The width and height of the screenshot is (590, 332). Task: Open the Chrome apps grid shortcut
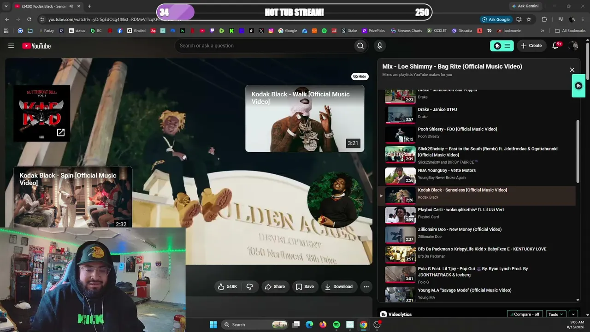tap(6, 31)
